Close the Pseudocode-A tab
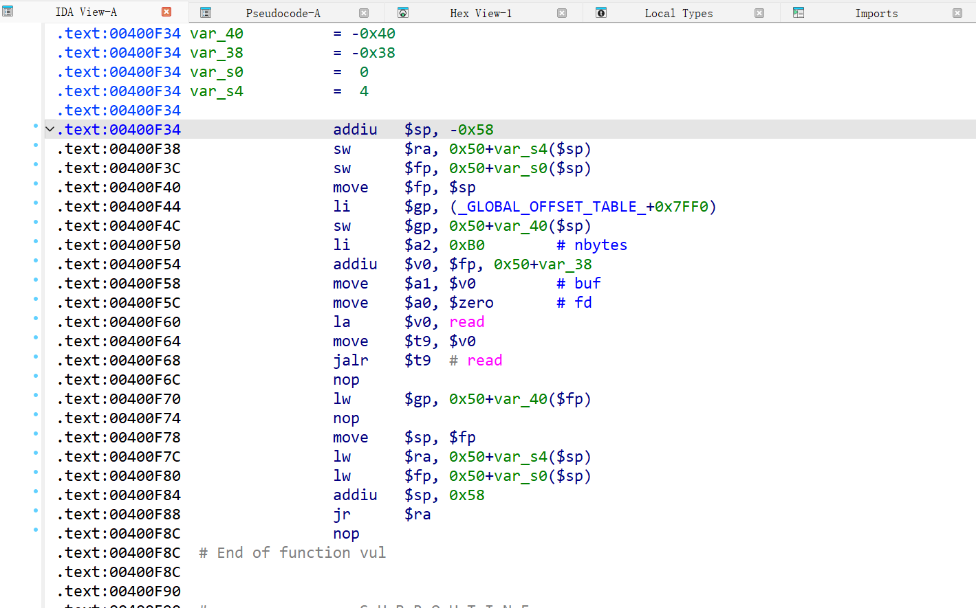The width and height of the screenshot is (976, 608). [x=364, y=13]
